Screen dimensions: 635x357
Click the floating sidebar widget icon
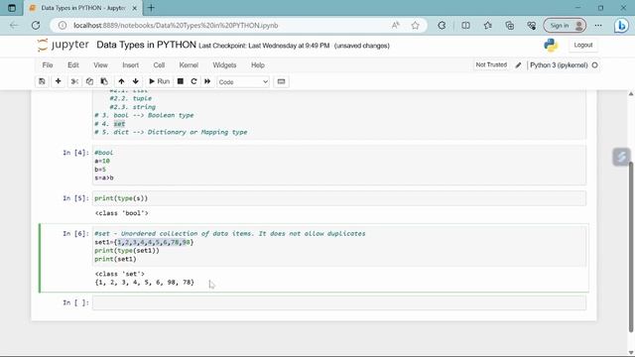621,157
